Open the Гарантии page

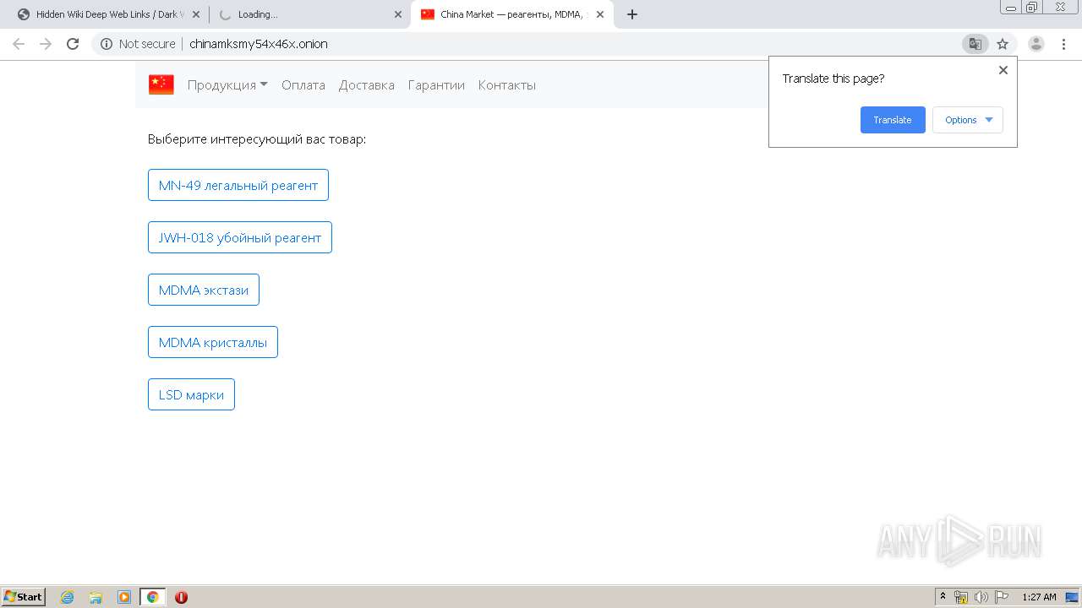click(x=436, y=84)
